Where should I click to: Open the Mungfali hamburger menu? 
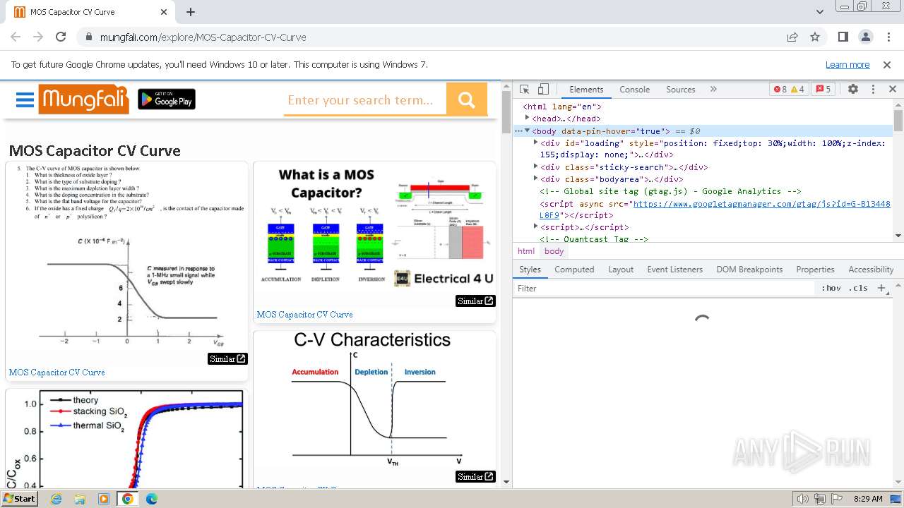tap(25, 99)
